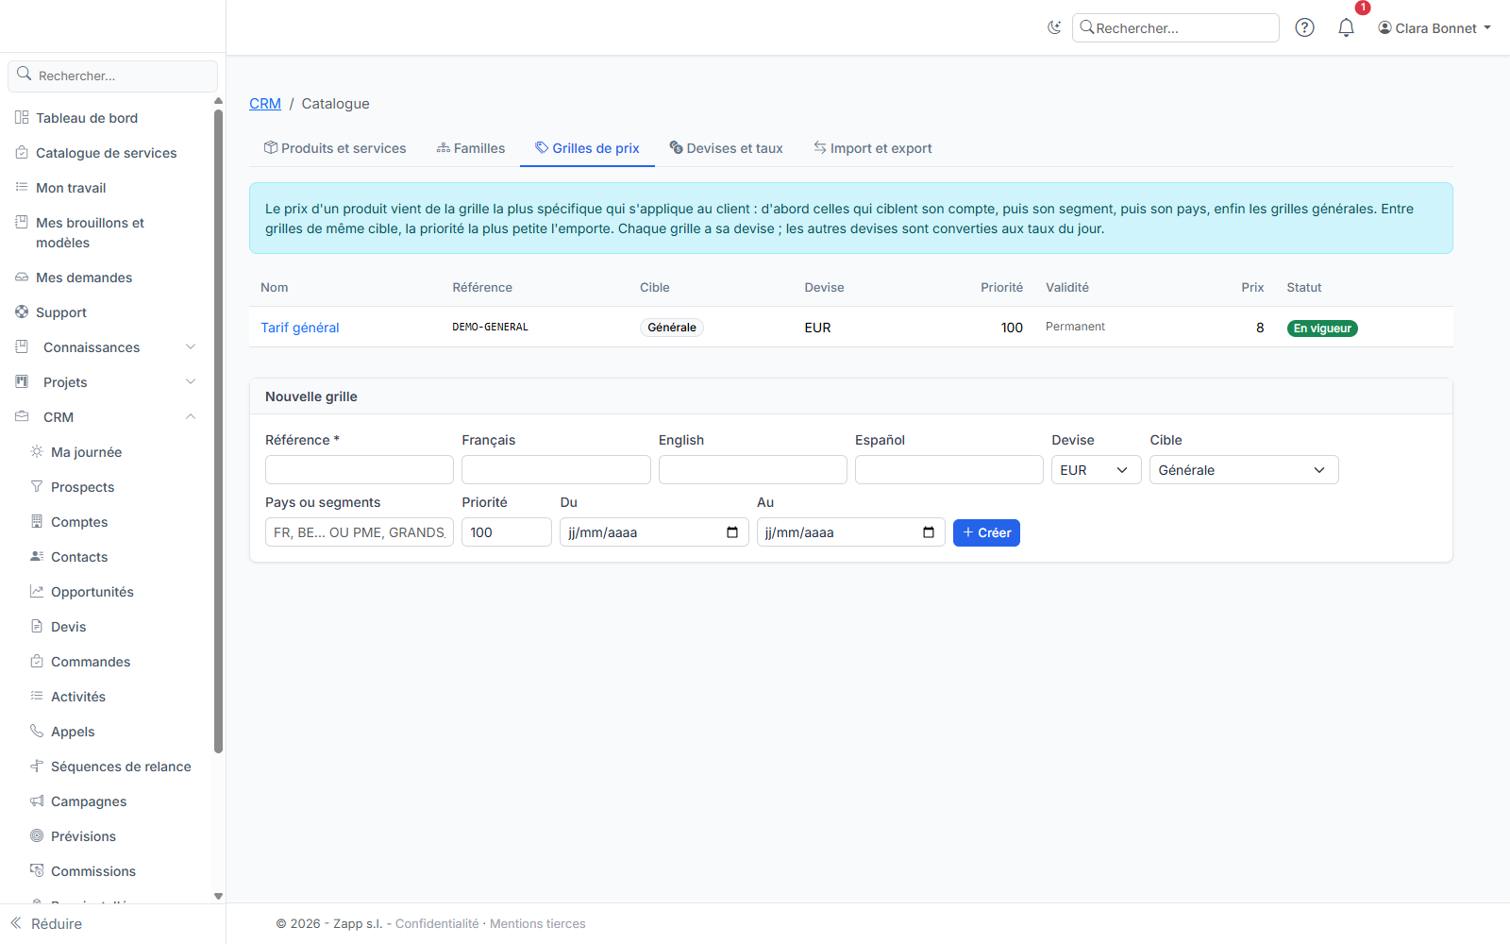The width and height of the screenshot is (1510, 944).
Task: Open notifications bell icon
Action: coord(1346,27)
